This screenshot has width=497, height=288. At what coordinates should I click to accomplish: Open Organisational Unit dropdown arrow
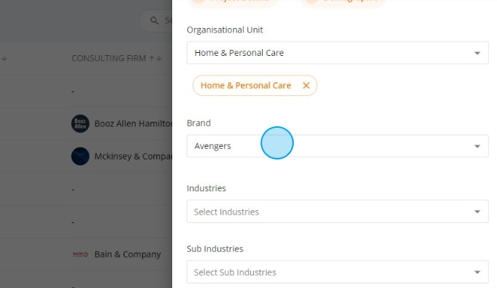pos(477,53)
